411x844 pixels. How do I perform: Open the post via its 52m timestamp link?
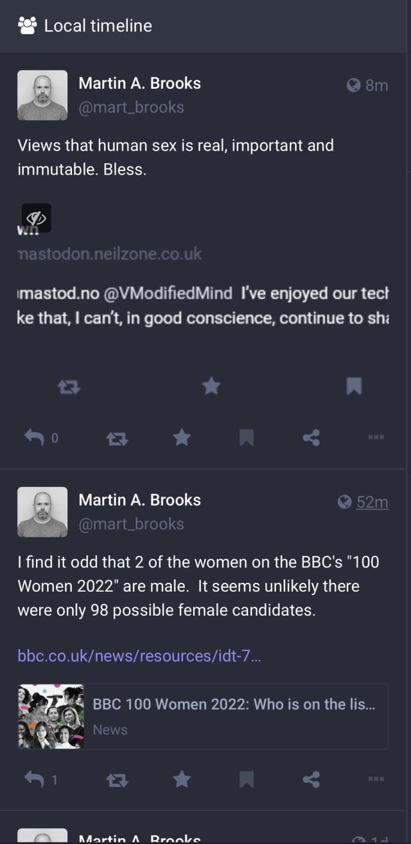click(x=372, y=502)
